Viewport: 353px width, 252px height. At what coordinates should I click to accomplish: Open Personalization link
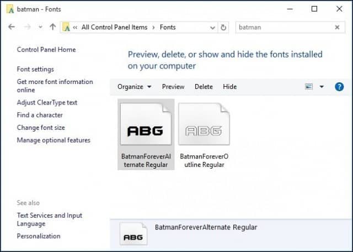point(39,236)
